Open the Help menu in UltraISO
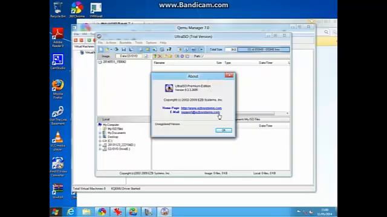Viewport: 387px width, 217px height. tap(163, 43)
